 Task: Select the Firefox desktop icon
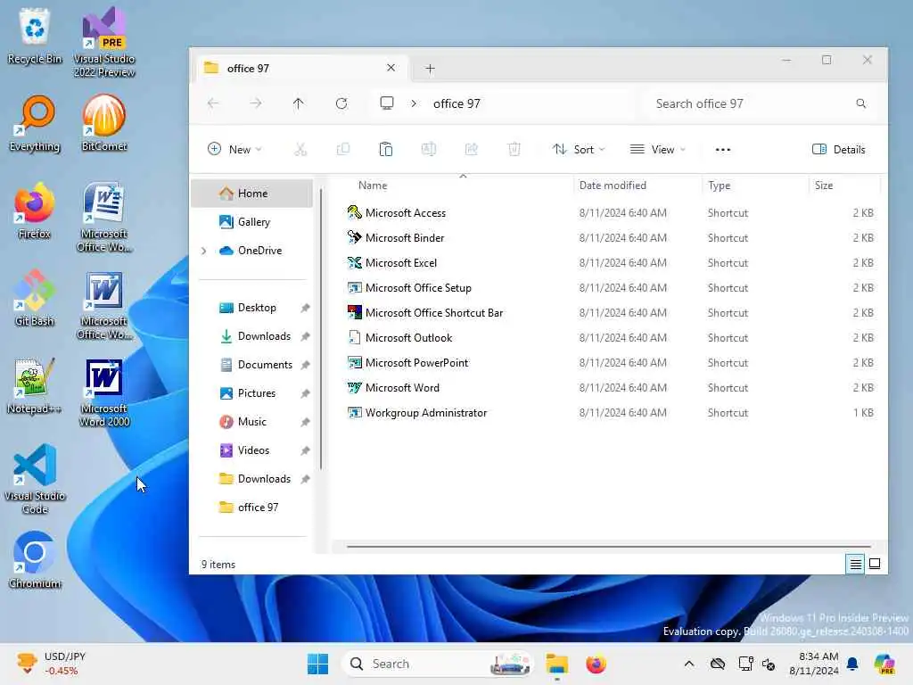coord(35,210)
